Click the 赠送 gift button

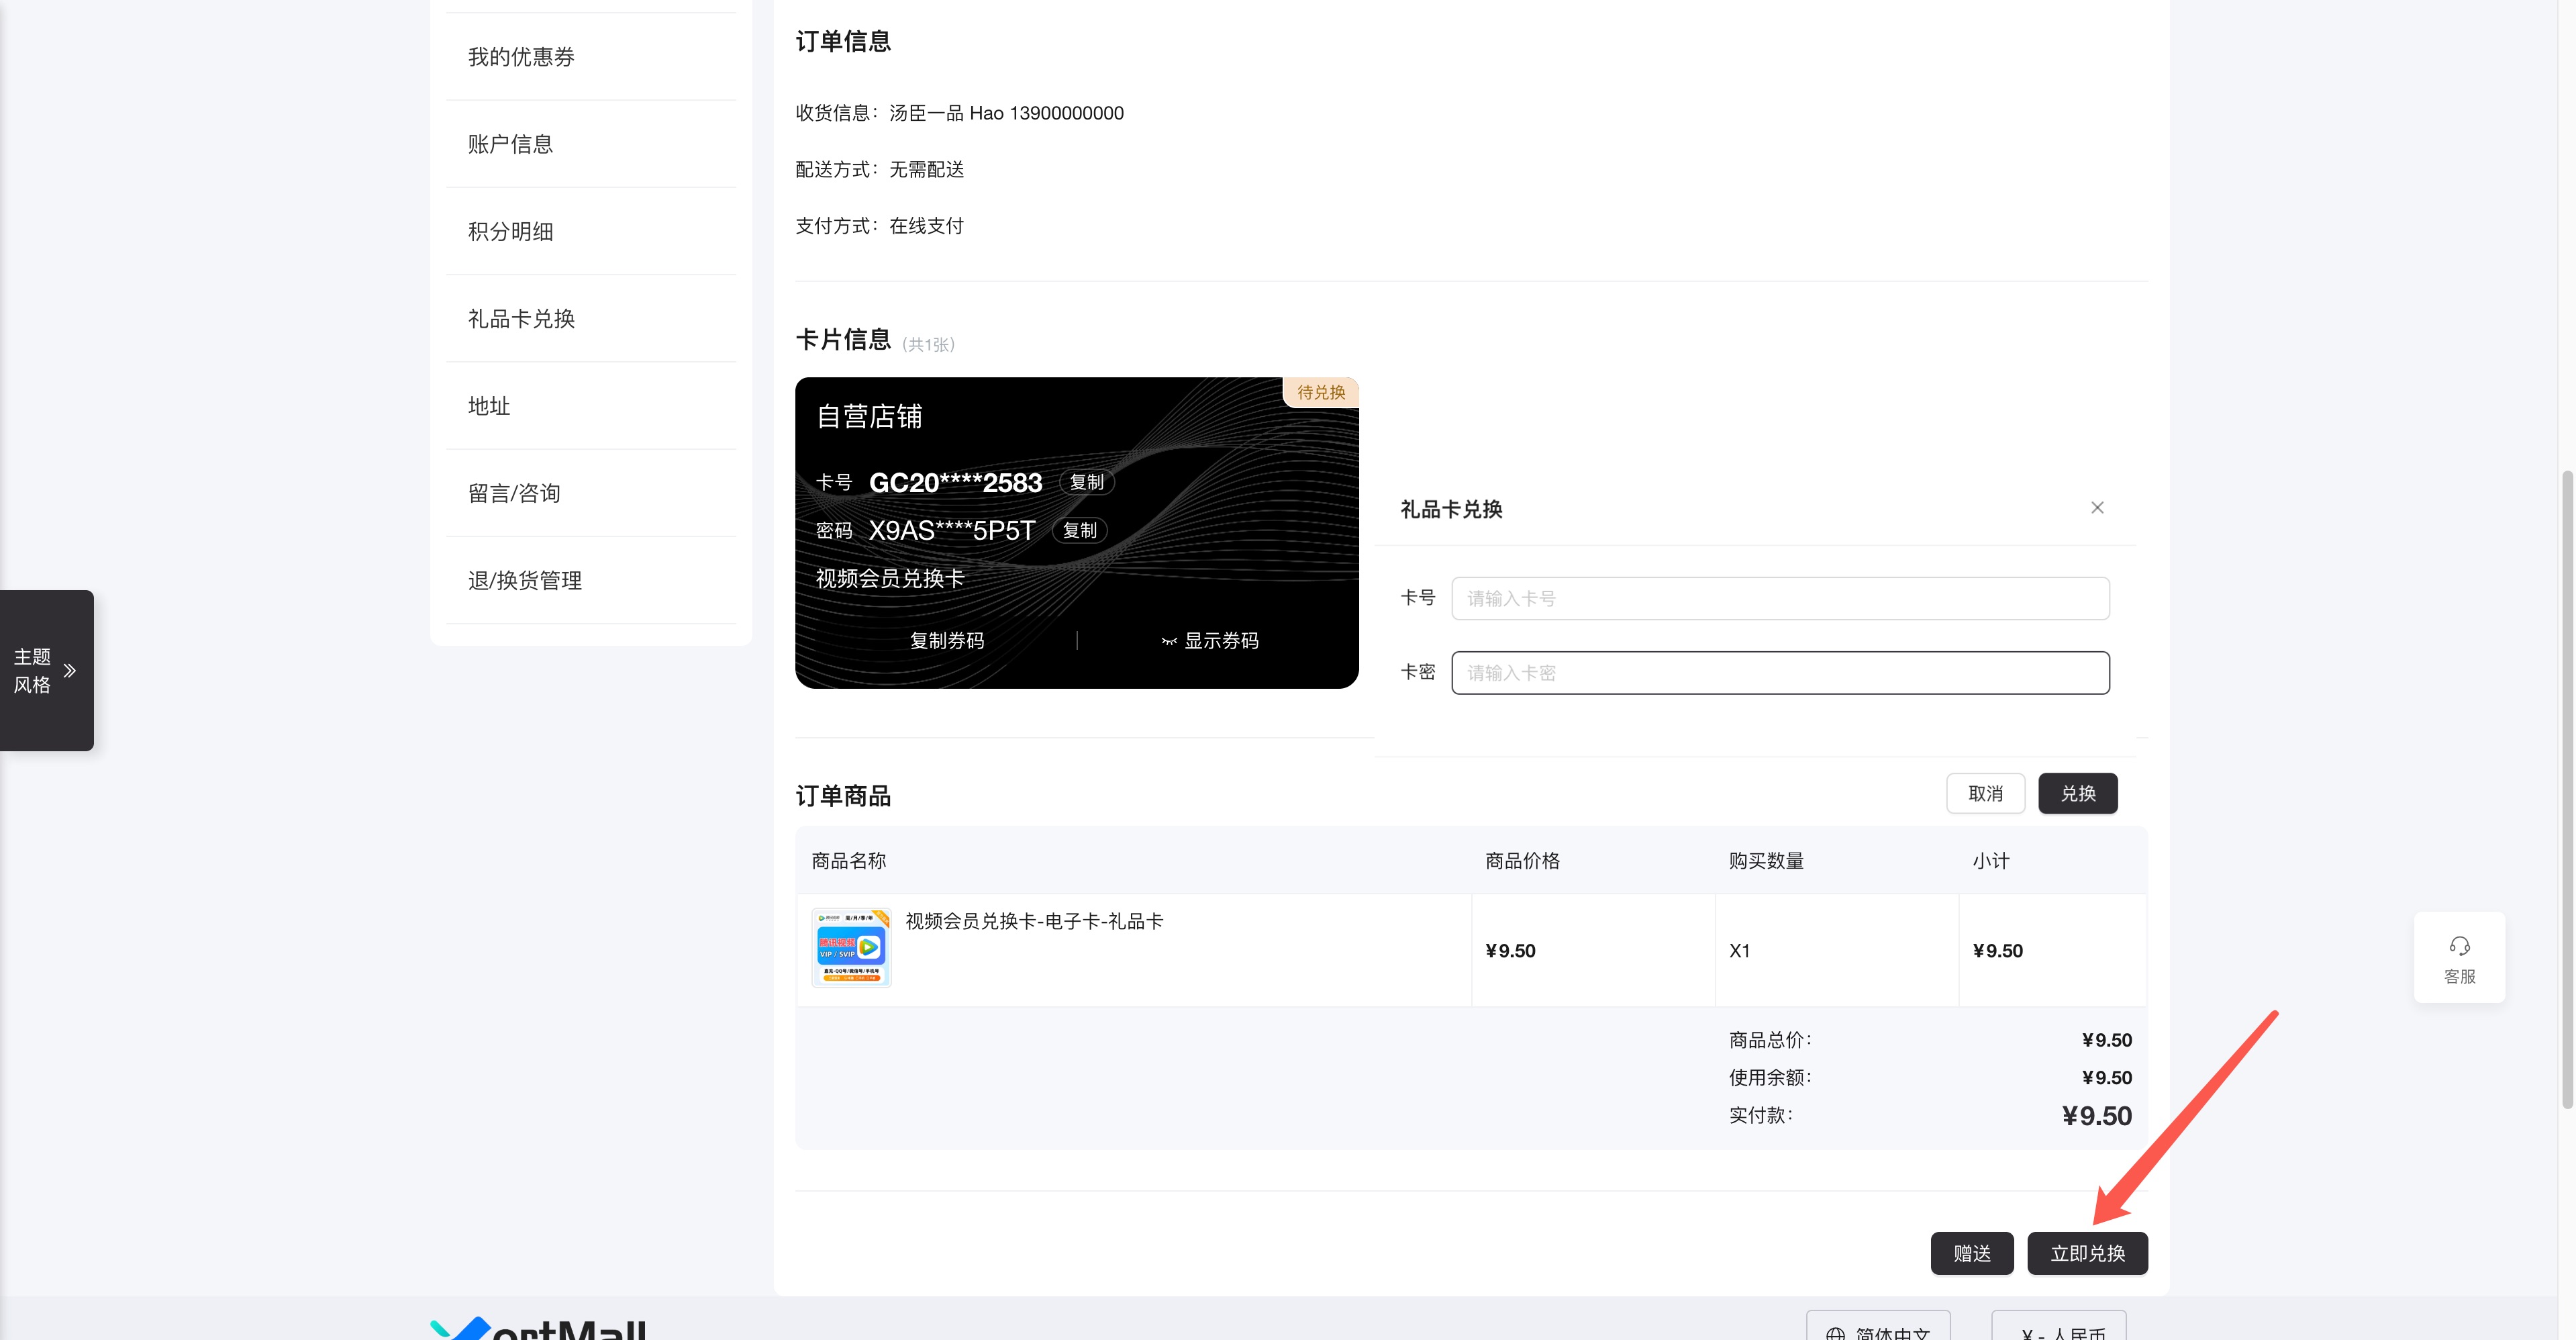coord(1972,1253)
